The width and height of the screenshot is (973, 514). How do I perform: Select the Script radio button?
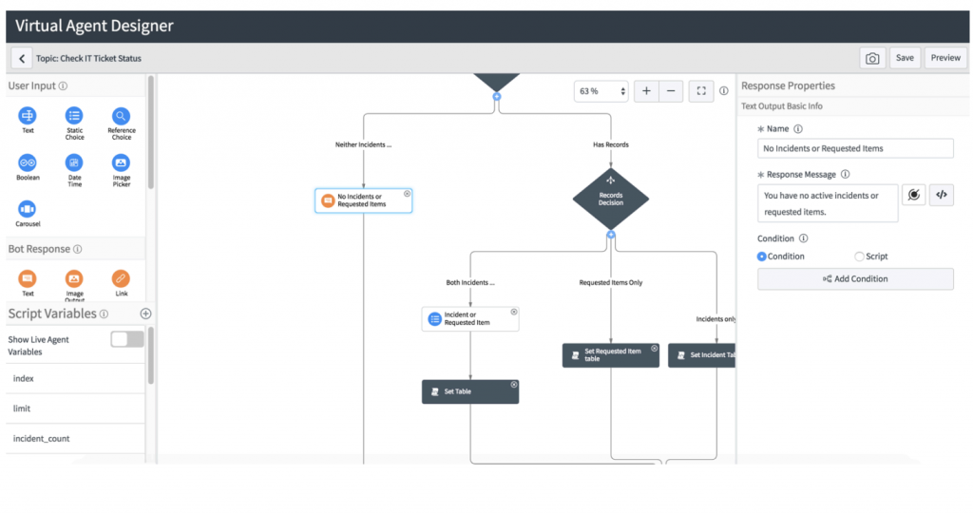859,257
